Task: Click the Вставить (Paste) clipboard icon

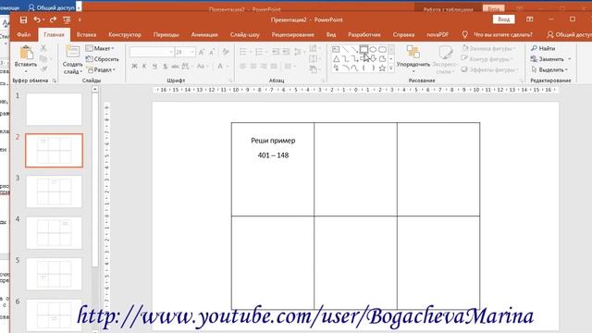Action: click(x=26, y=53)
